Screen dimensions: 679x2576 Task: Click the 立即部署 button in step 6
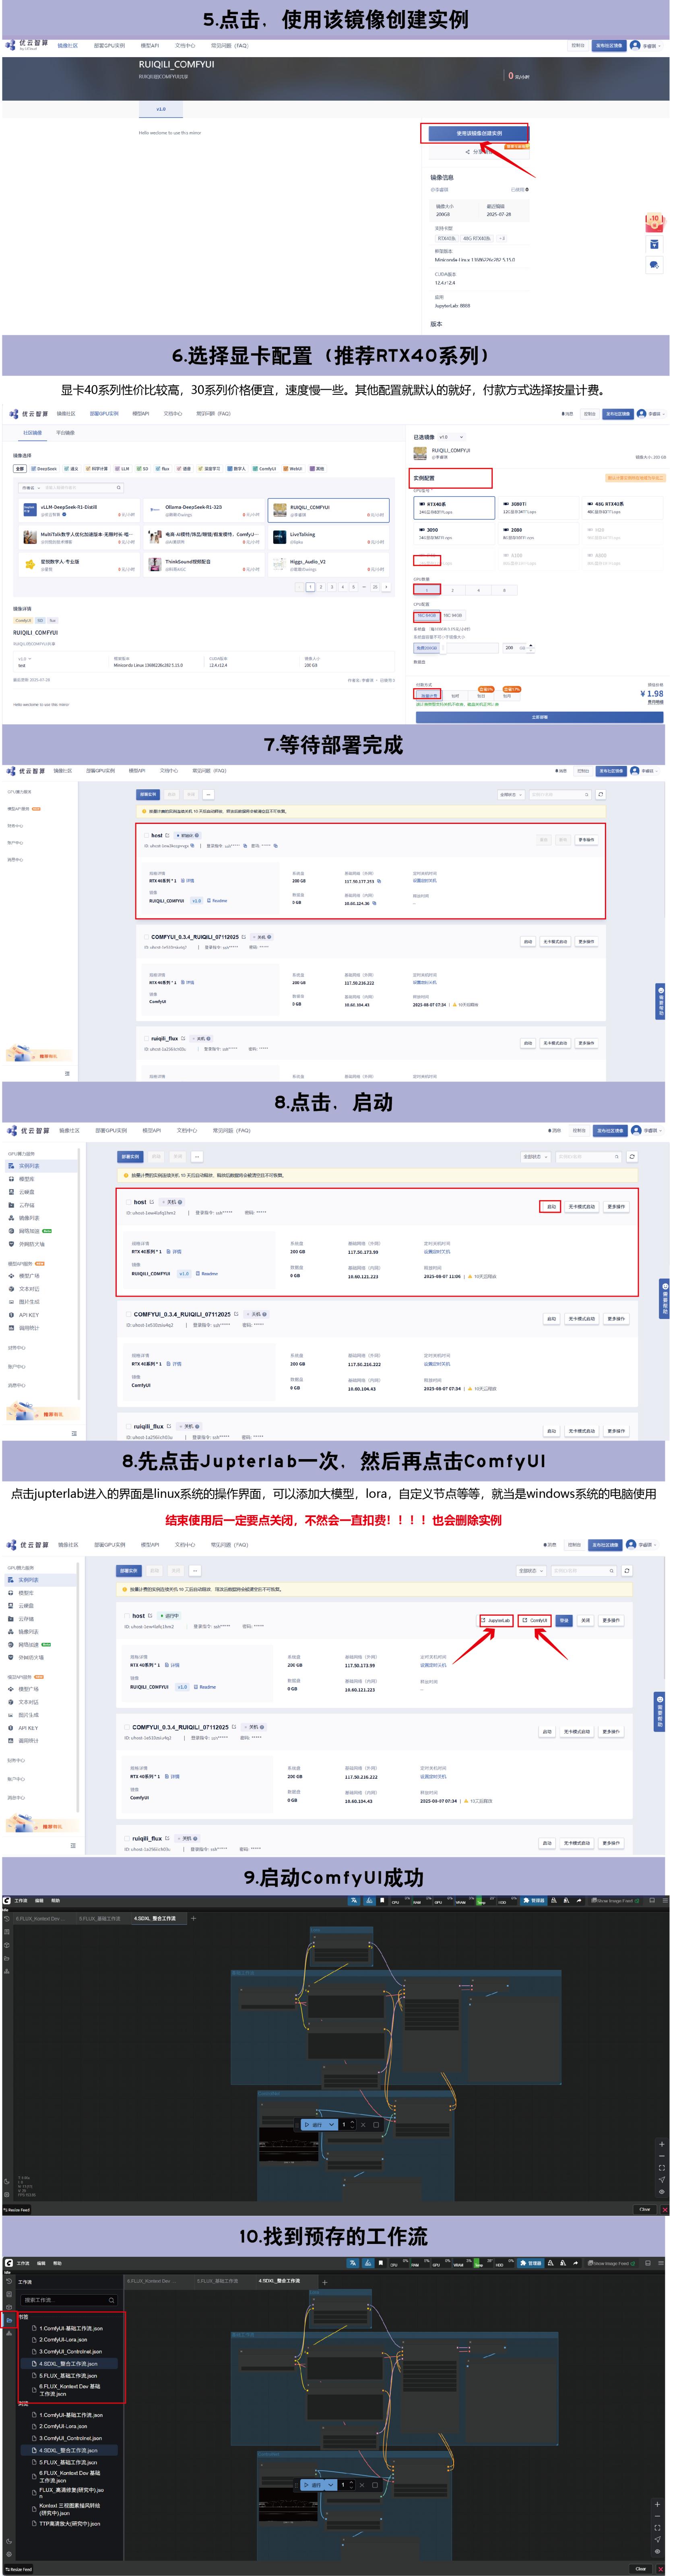[x=540, y=717]
